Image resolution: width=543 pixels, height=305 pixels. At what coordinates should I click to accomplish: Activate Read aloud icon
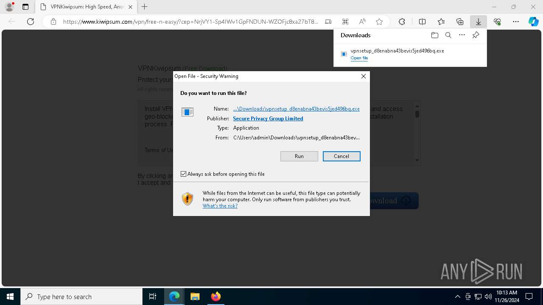[x=362, y=22]
